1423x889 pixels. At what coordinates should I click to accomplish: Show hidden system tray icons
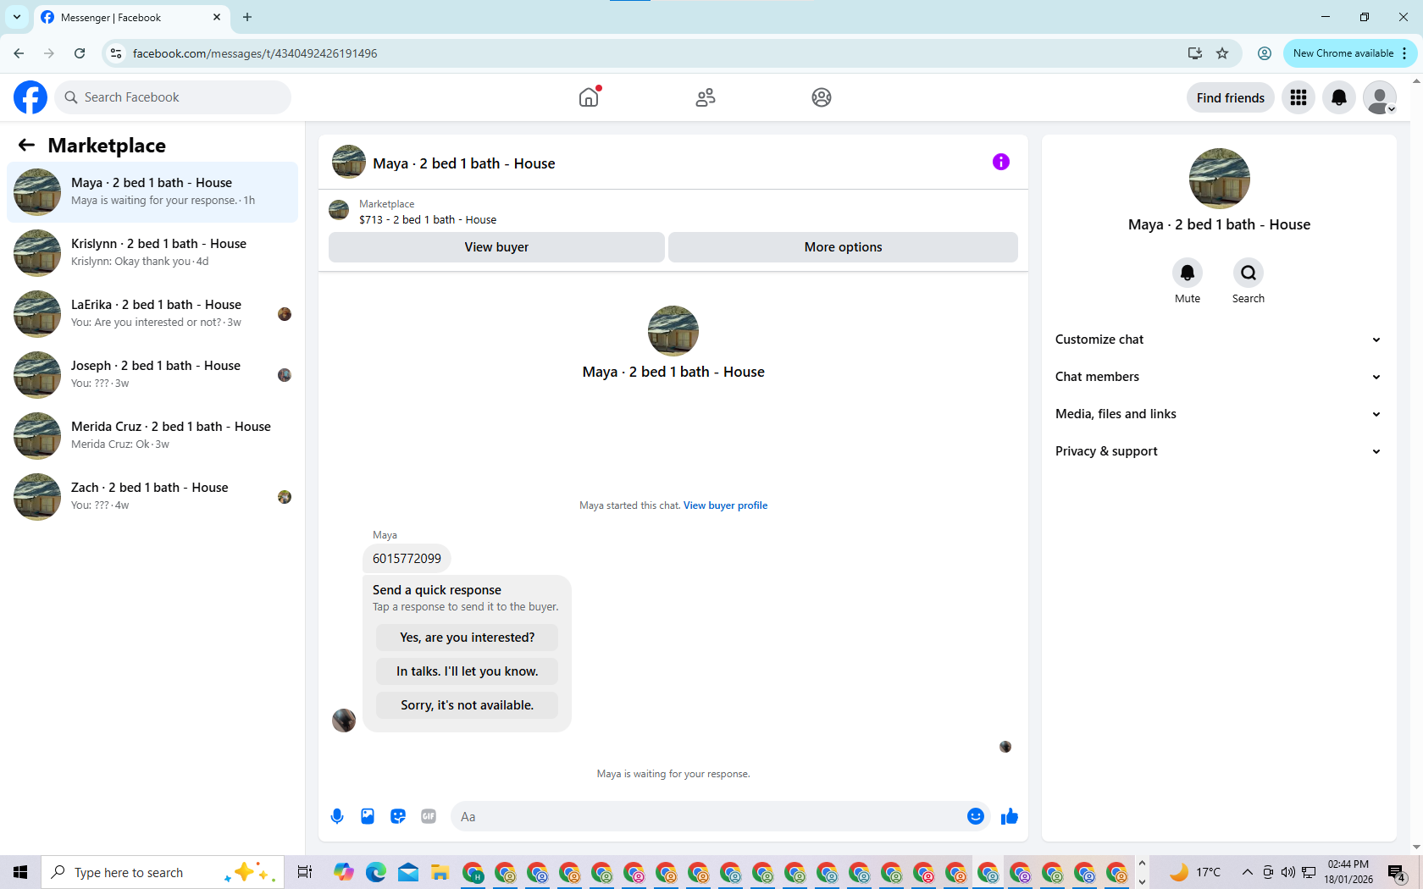pyautogui.click(x=1247, y=872)
